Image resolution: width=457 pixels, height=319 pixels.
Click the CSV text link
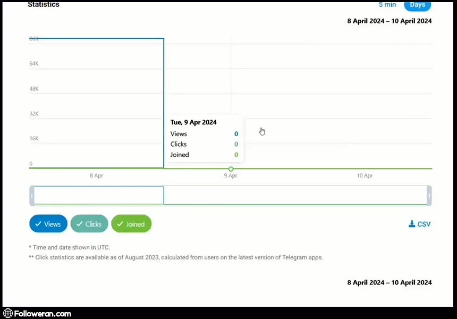pyautogui.click(x=424, y=224)
